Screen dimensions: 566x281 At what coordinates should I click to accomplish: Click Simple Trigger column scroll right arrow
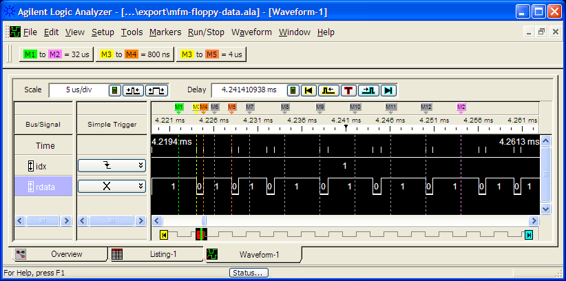click(140, 220)
